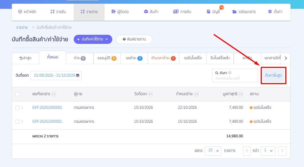Open the ตั้งค่า settings menu

(275, 12)
